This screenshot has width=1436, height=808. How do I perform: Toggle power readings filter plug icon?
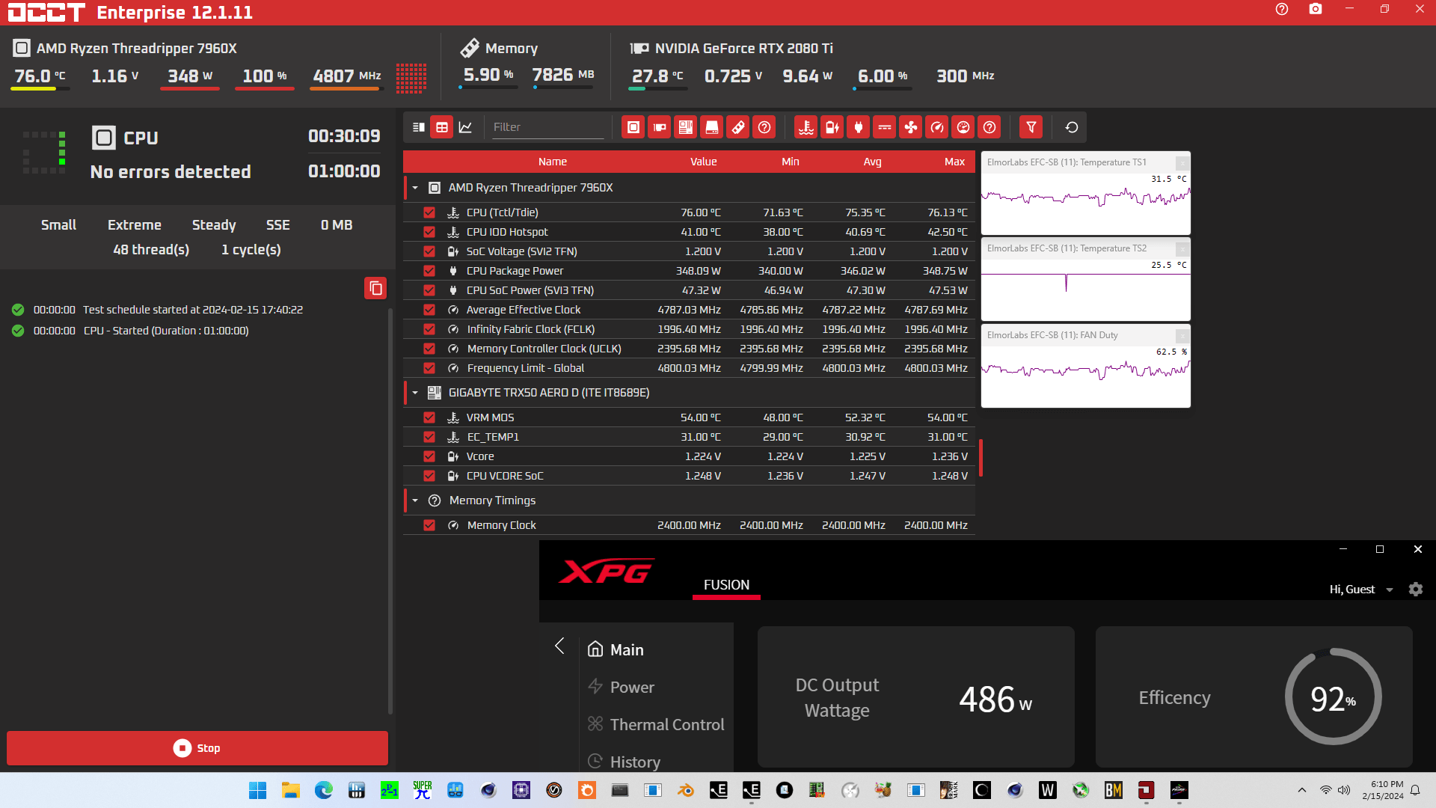coord(859,127)
